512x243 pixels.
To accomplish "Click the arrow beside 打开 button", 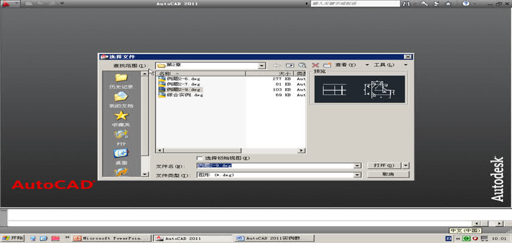I will pos(405,166).
